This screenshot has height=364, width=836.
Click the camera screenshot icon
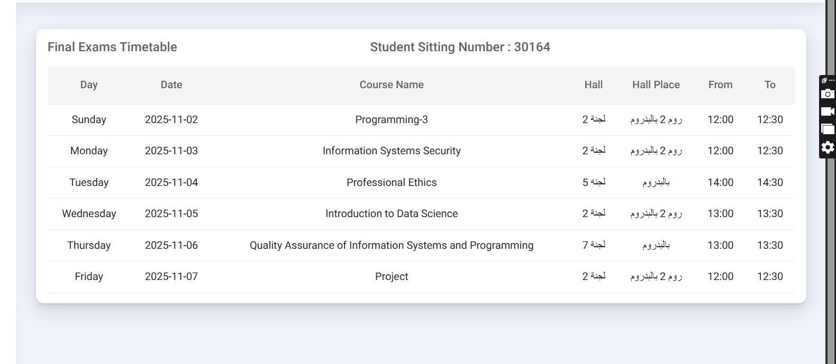pos(828,94)
